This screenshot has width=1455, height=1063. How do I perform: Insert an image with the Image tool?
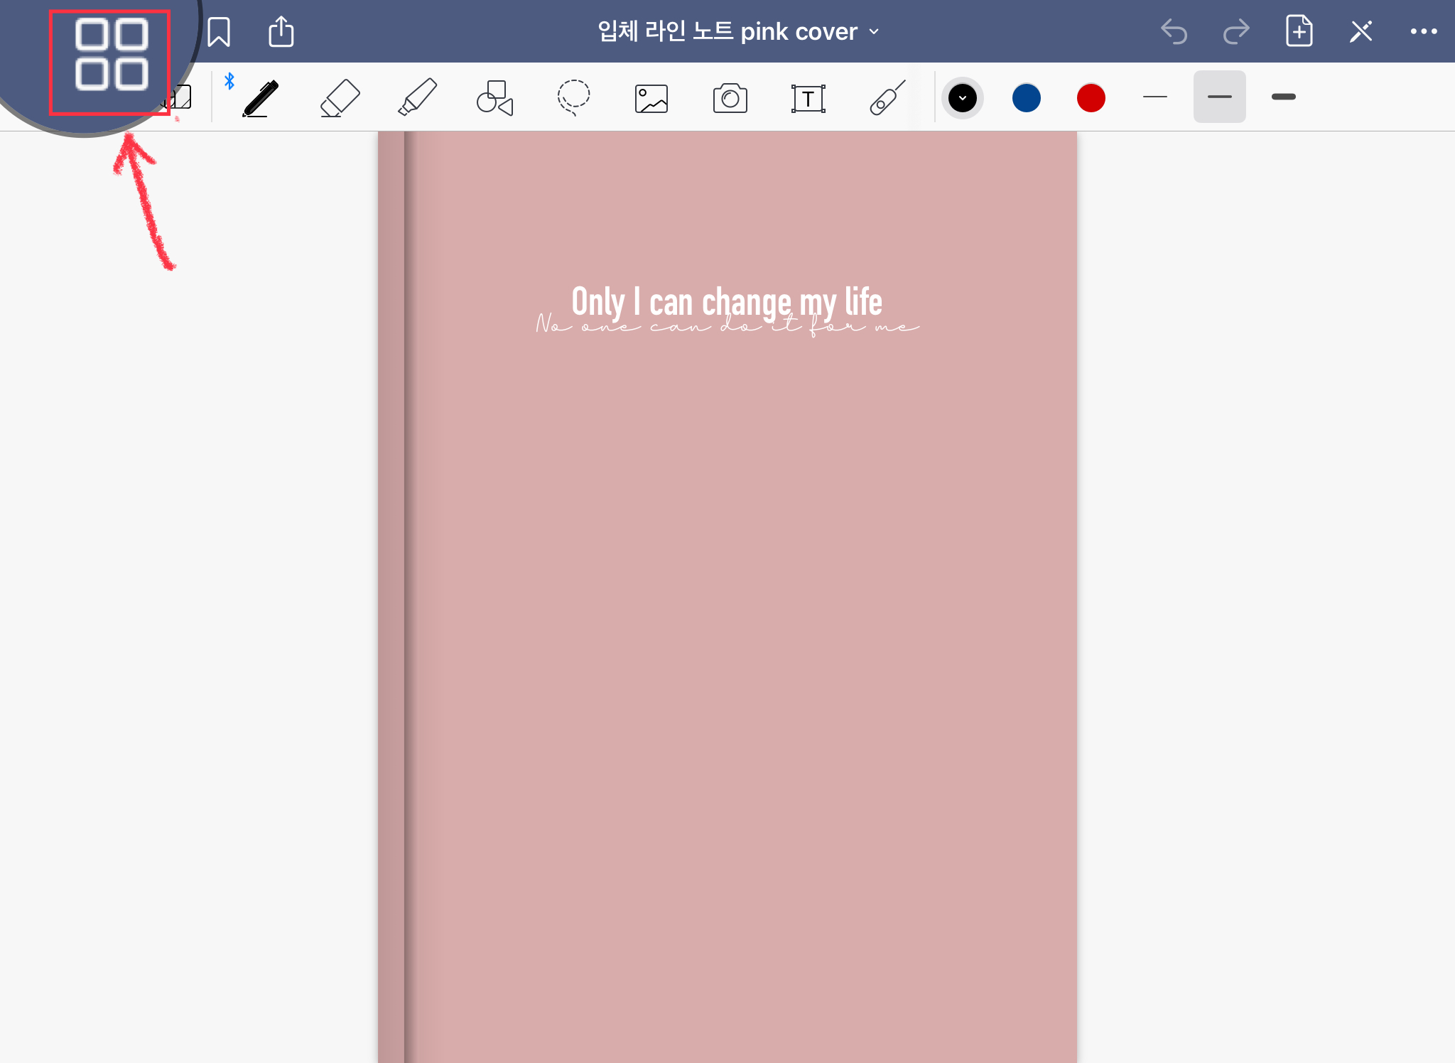click(x=651, y=99)
